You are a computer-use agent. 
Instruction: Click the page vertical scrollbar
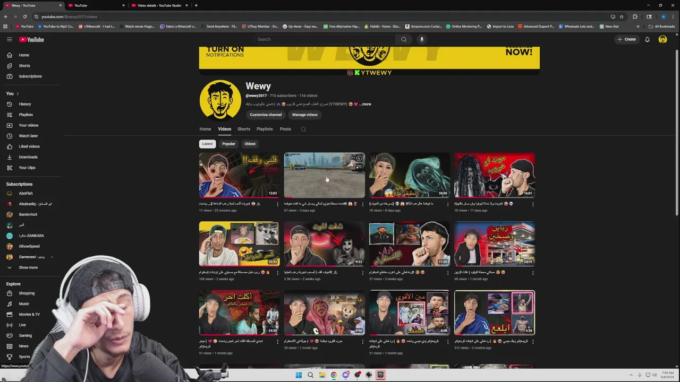coord(677,133)
